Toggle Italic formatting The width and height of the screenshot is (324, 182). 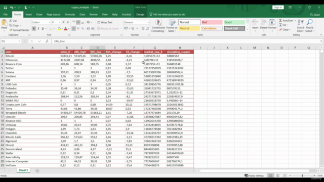coord(38,28)
